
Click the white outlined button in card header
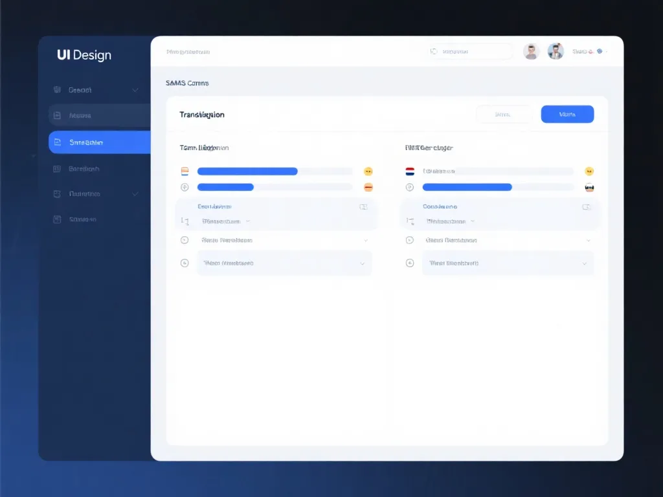point(503,114)
